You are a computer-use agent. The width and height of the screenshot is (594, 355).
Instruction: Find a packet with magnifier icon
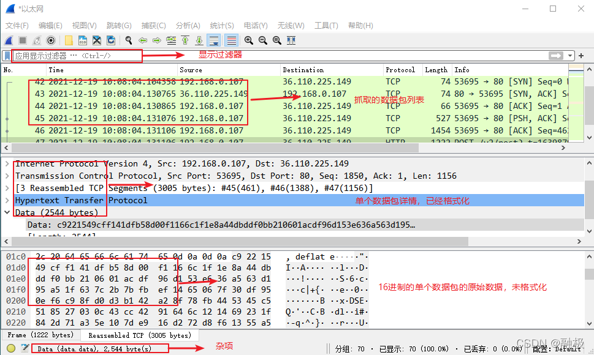[x=128, y=40]
